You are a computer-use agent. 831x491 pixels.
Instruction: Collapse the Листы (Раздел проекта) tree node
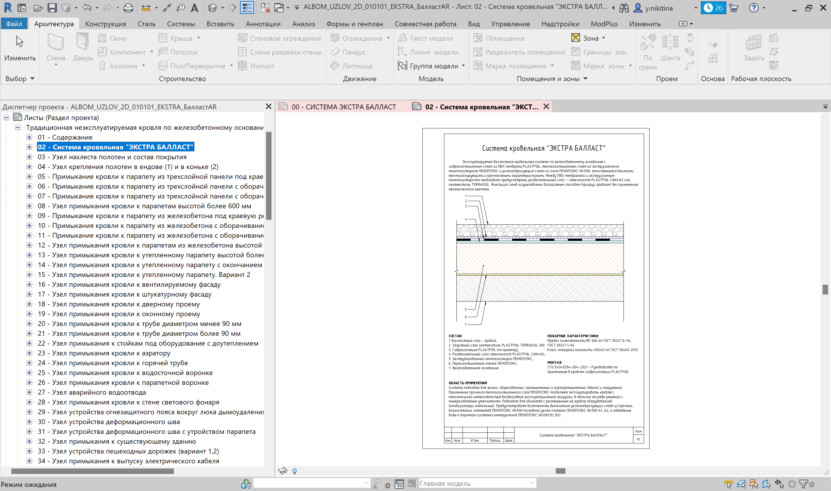pos(6,117)
